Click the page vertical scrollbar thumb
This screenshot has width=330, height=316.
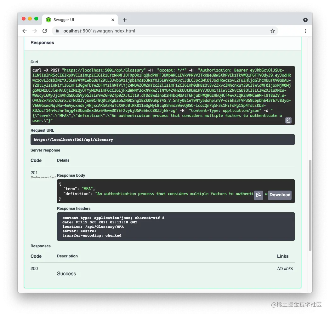pyautogui.click(x=310, y=205)
